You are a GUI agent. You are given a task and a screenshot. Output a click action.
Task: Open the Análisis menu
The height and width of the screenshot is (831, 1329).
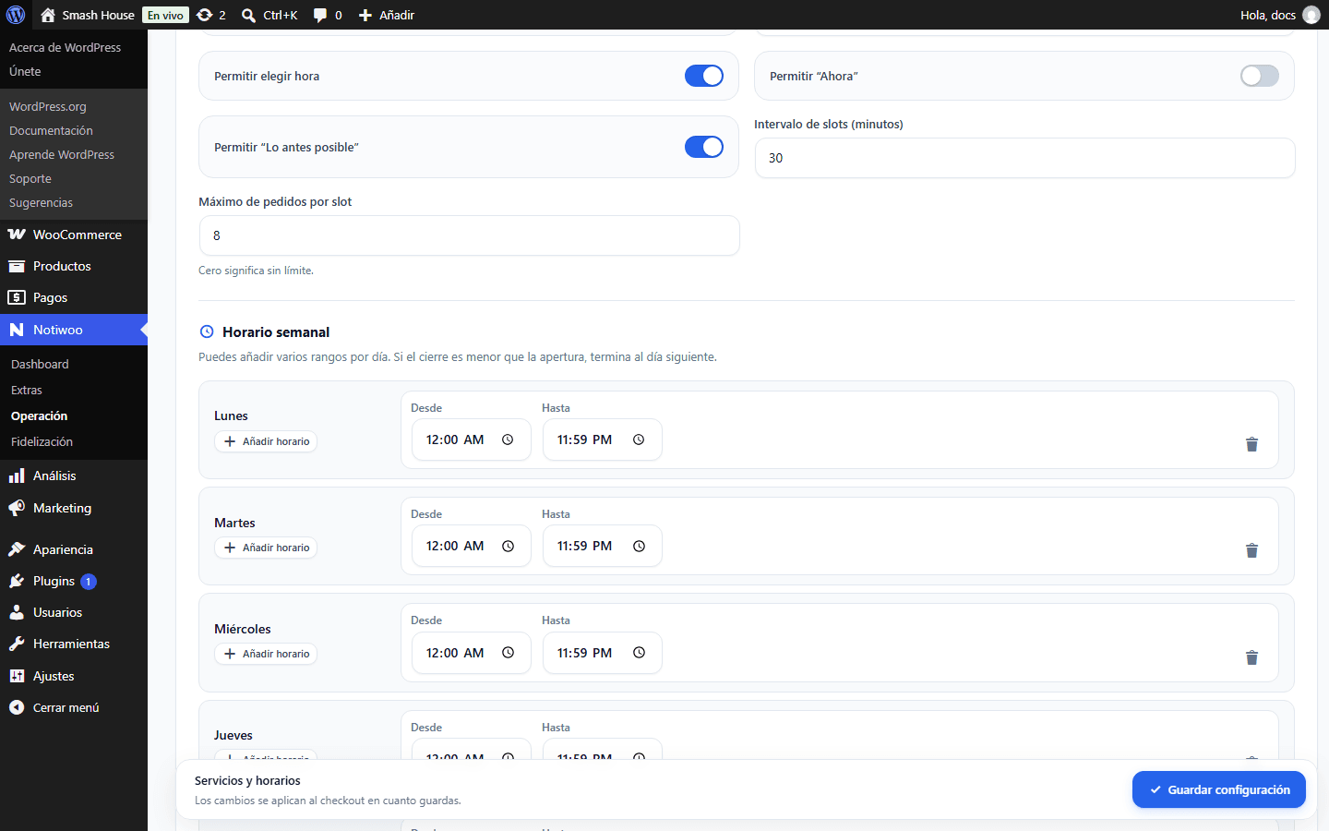(x=74, y=476)
